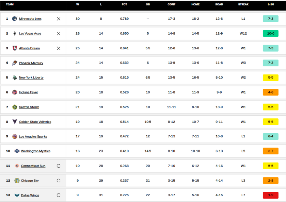Sort standings by the STREAK column header
Viewport: 286px width, 202px height.
coord(243,4)
